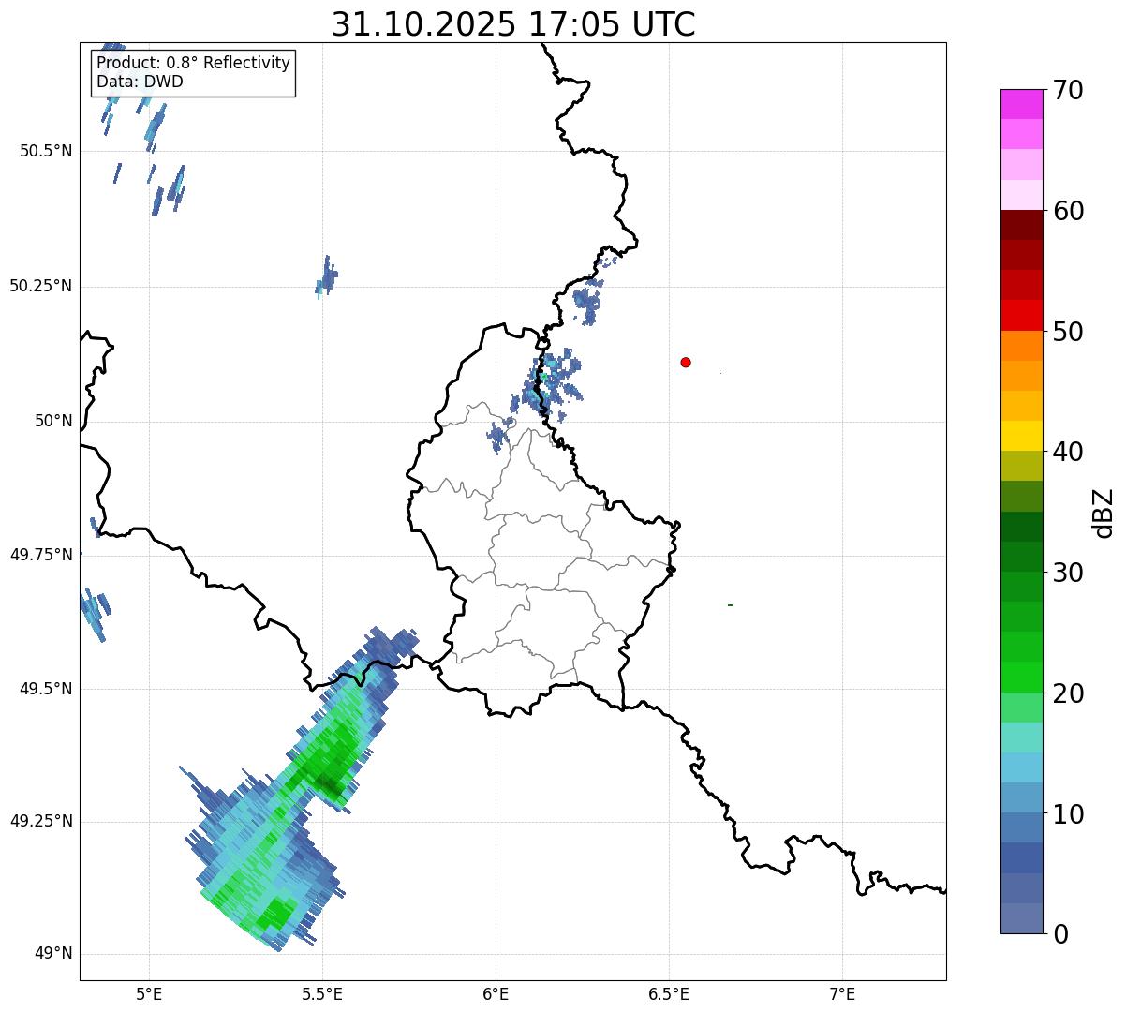Click the colorbar tick label 70

click(x=1069, y=90)
